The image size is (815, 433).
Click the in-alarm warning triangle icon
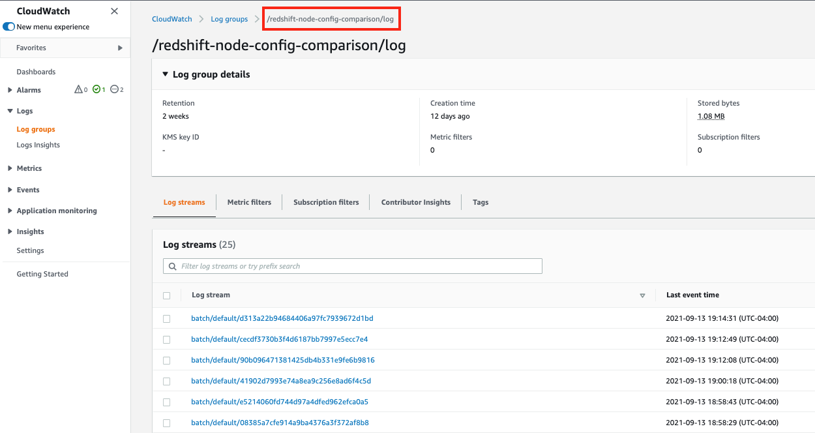pyautogui.click(x=79, y=89)
